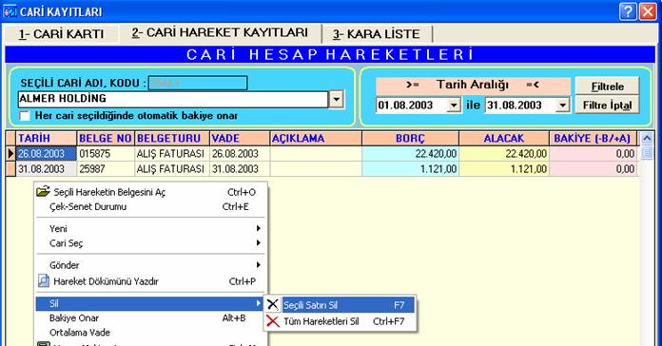Click the row pointer arrow of first record
The height and width of the screenshot is (346, 662).
[11, 154]
